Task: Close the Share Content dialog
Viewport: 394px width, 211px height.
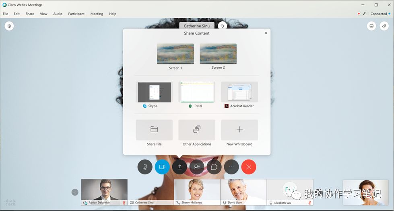Action: pos(266,33)
